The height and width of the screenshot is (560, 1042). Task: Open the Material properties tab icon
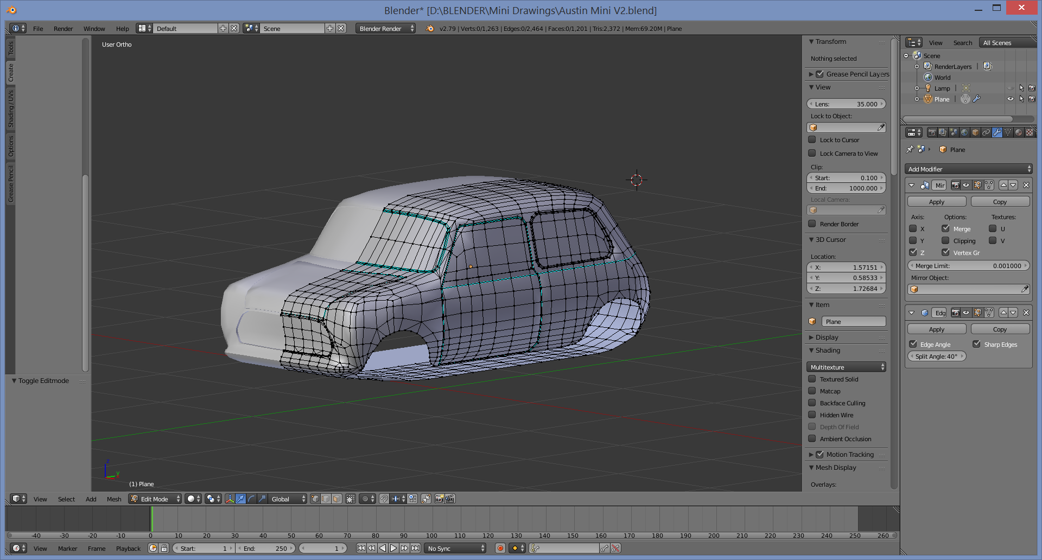click(x=1018, y=132)
